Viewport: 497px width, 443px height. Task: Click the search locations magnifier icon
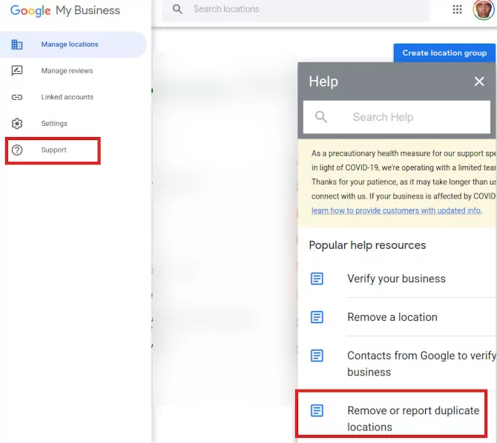177,9
